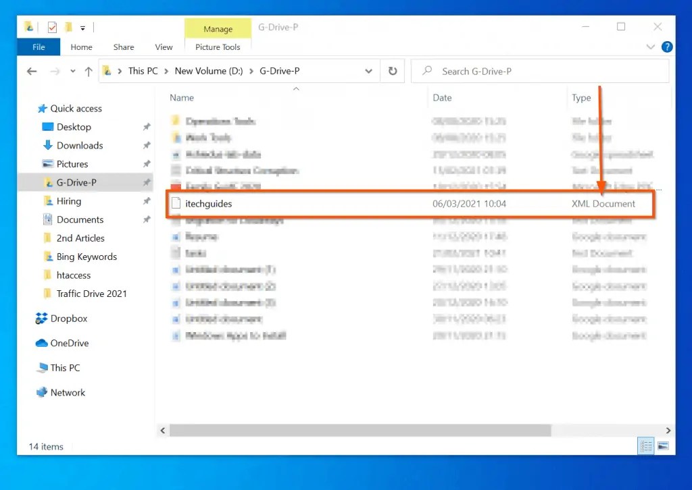Switch to details view using the status bar icon
The width and height of the screenshot is (692, 490).
[645, 445]
